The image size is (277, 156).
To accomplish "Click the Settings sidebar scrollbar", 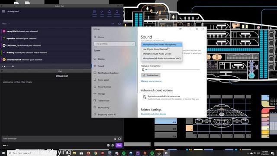I will 137,75.
